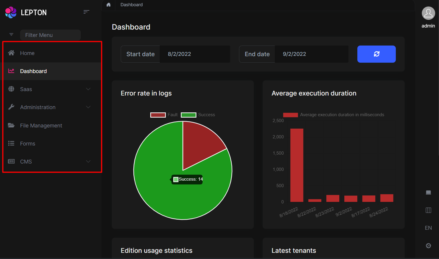The width and height of the screenshot is (439, 259).
Task: Click the Forms list icon
Action: pyautogui.click(x=11, y=143)
